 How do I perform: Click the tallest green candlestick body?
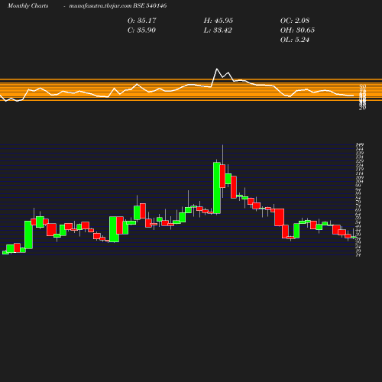point(217,188)
